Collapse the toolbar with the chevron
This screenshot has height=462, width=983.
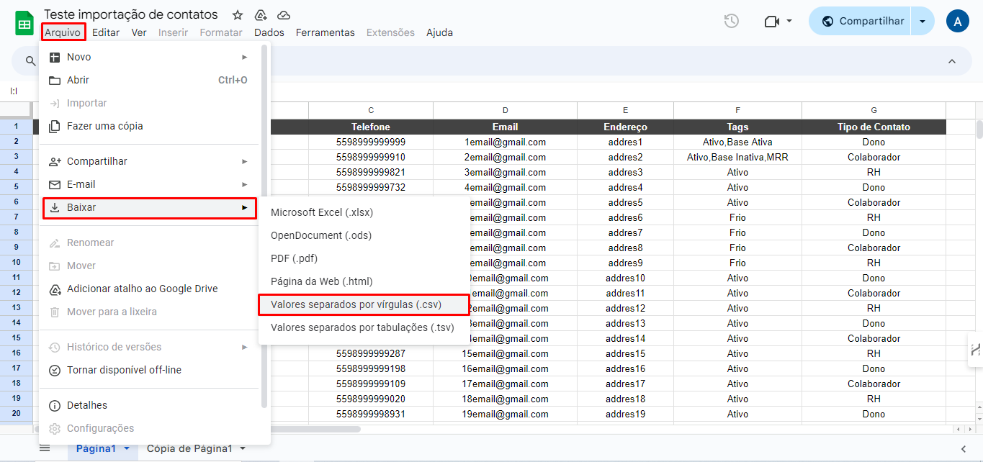(952, 62)
